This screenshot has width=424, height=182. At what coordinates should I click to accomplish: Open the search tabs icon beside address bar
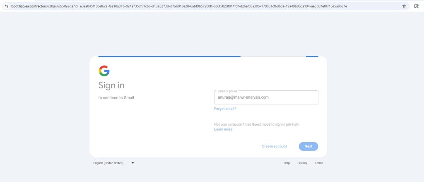click(x=417, y=6)
